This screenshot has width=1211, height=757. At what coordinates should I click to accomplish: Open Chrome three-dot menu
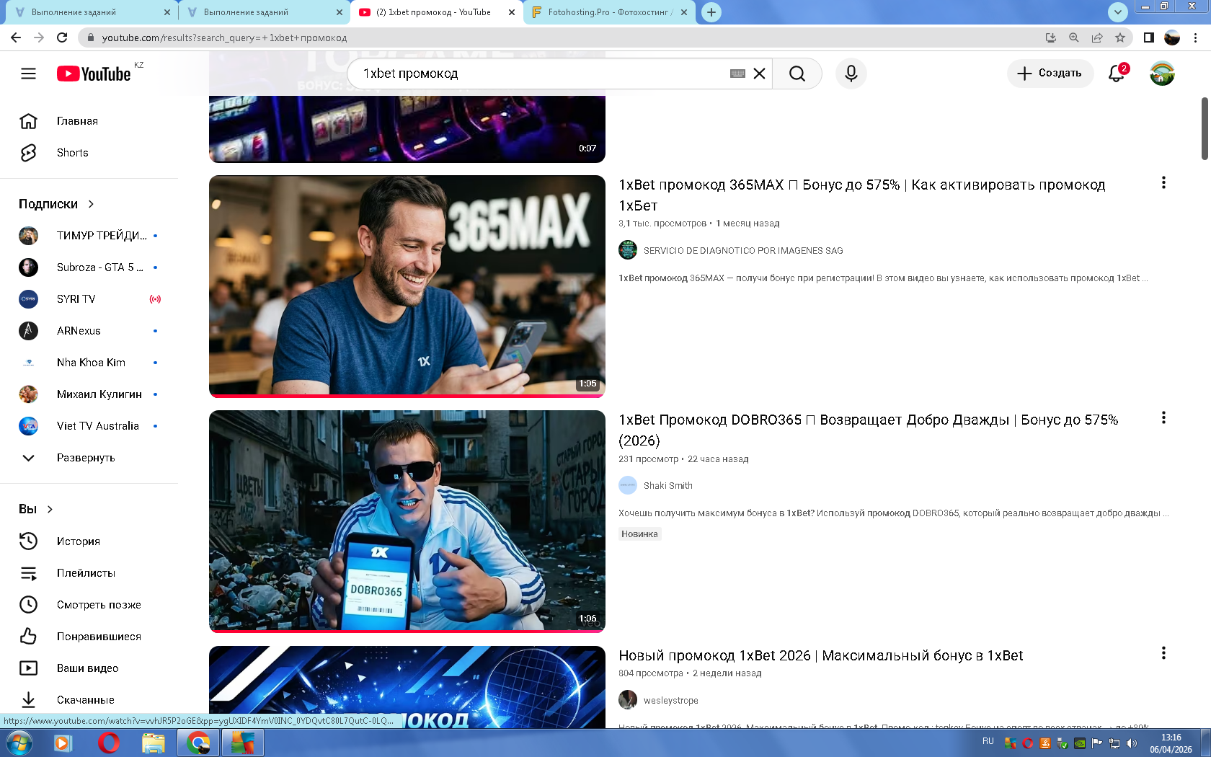(x=1195, y=37)
